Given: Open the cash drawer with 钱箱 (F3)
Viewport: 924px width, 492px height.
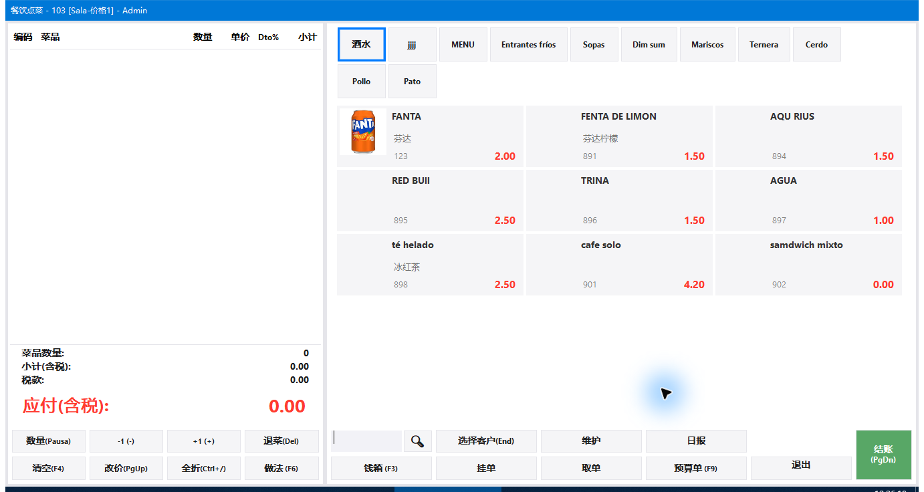Looking at the screenshot, I should pyautogui.click(x=381, y=469).
